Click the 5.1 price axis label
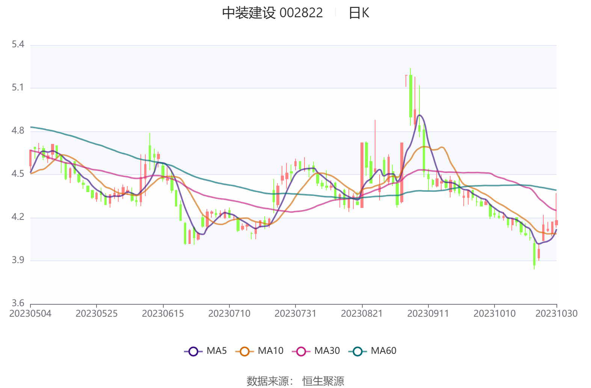The image size is (591, 388). click(x=18, y=87)
